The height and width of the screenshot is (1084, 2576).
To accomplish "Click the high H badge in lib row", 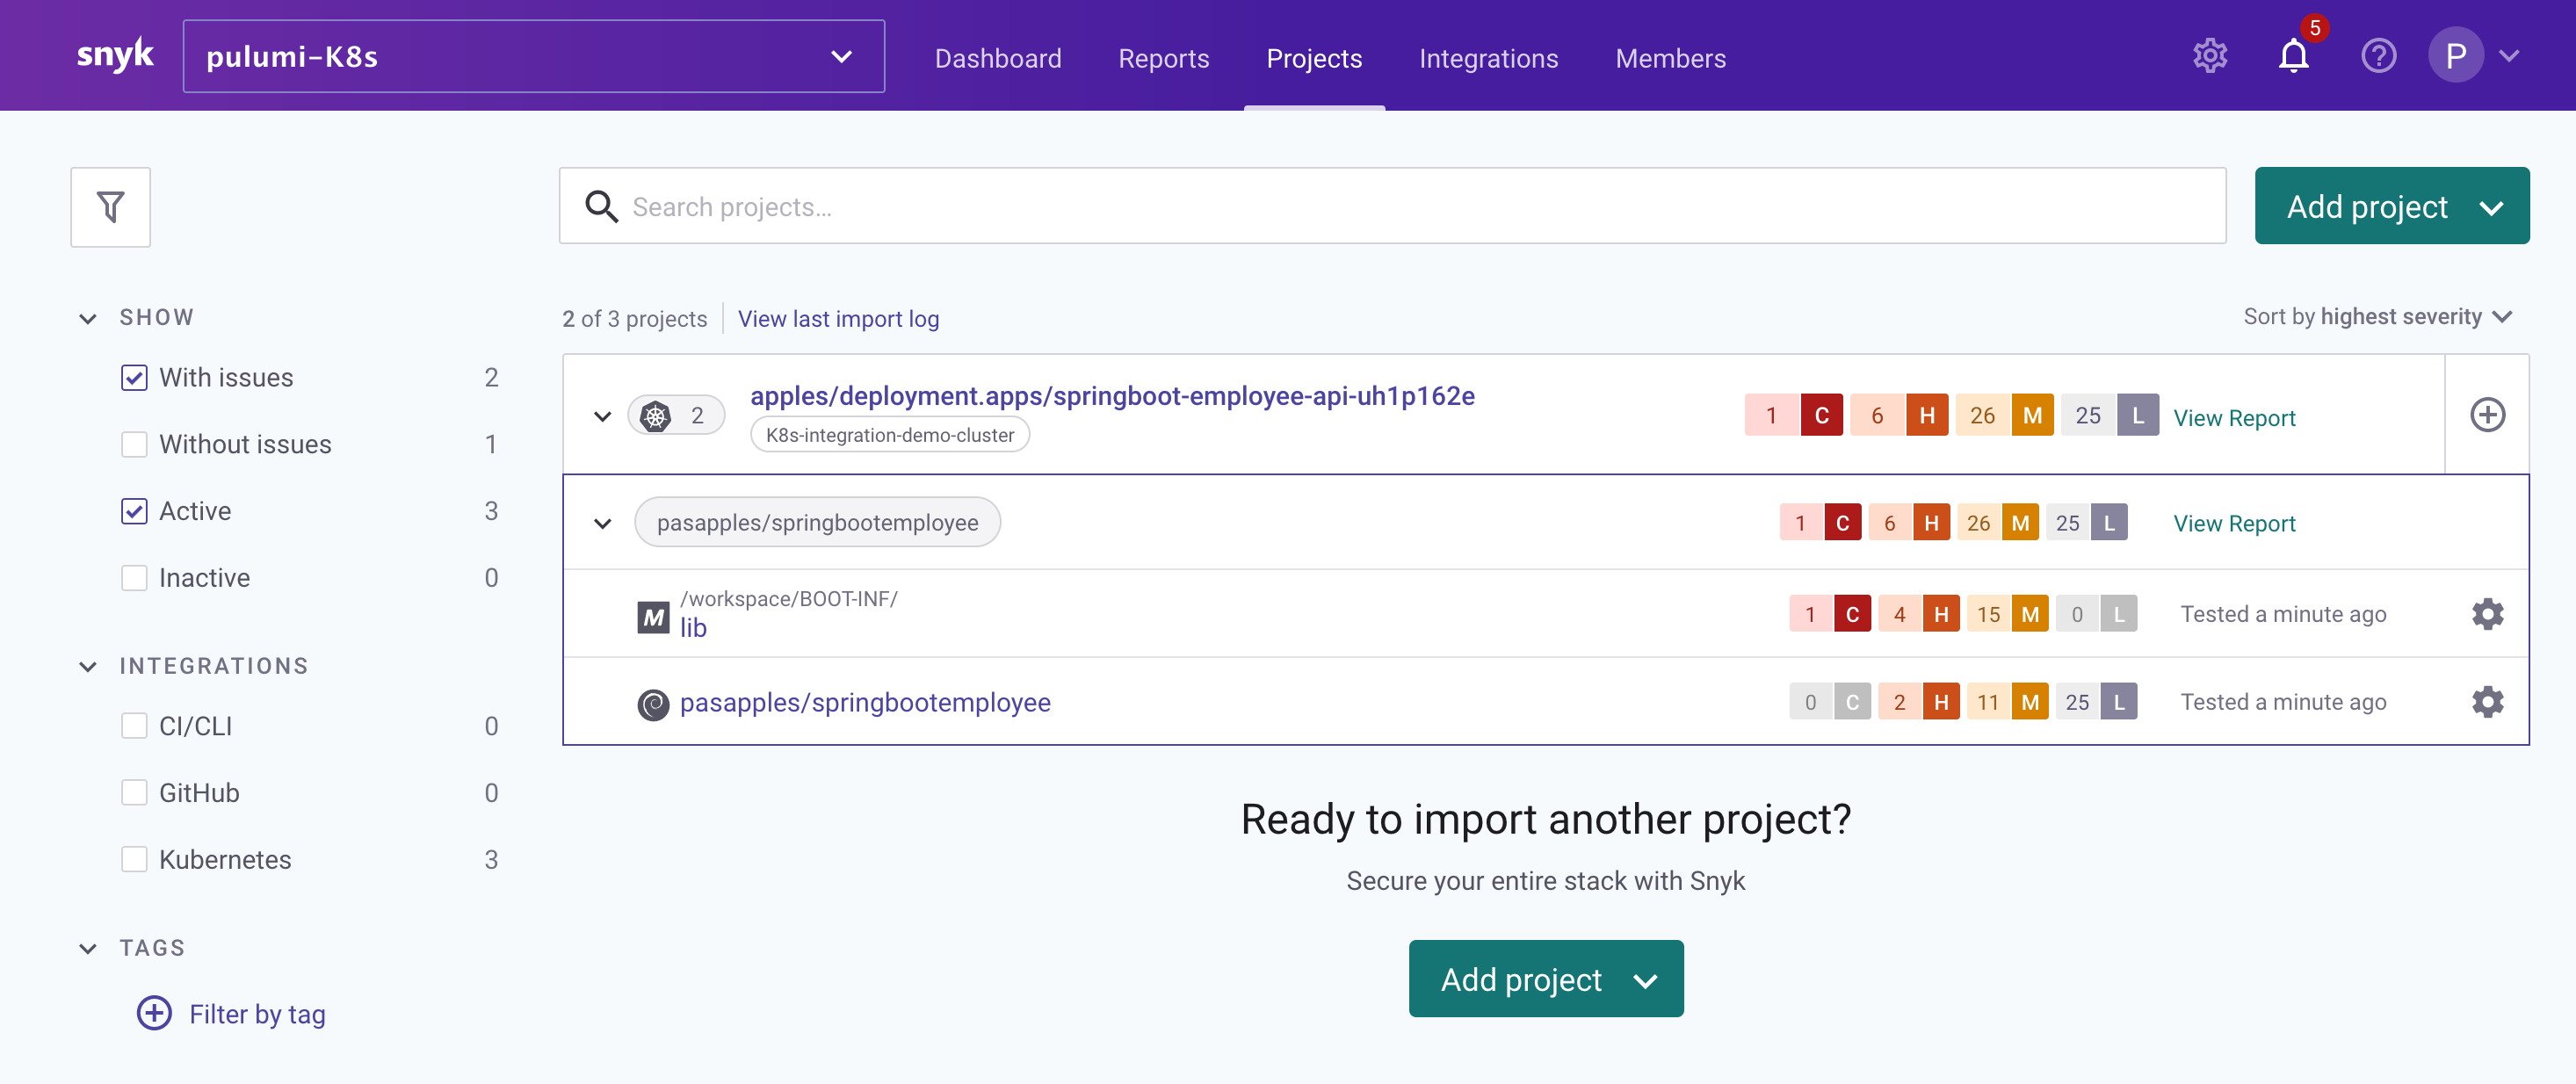I will (x=1940, y=614).
